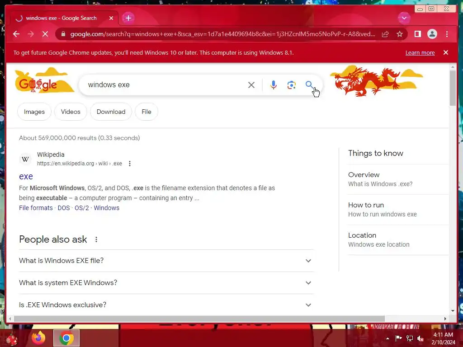Open the Windows sitelink
The width and height of the screenshot is (463, 347).
pyautogui.click(x=107, y=208)
